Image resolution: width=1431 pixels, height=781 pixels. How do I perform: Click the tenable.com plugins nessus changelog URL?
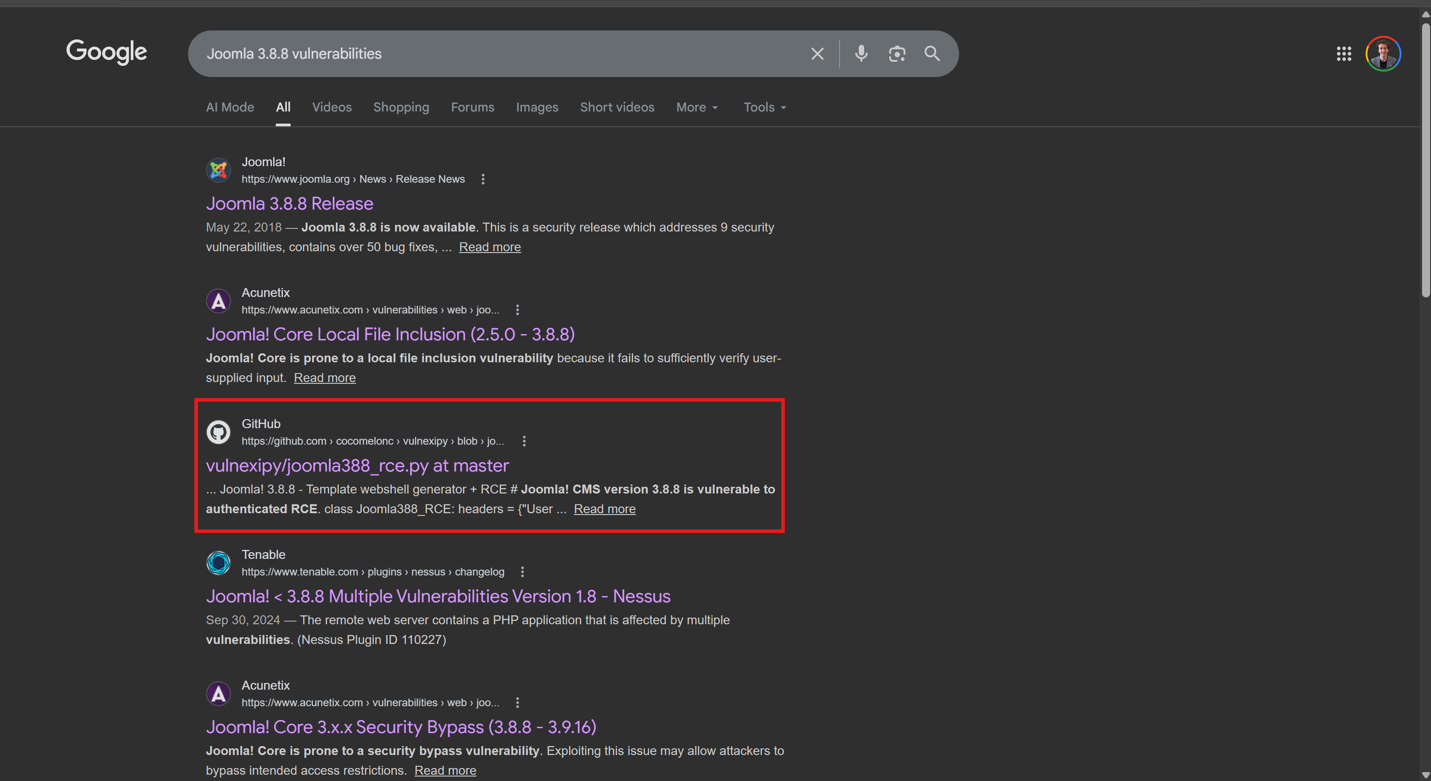click(x=373, y=572)
